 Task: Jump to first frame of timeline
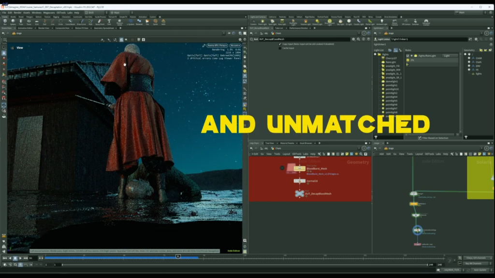pos(4,258)
